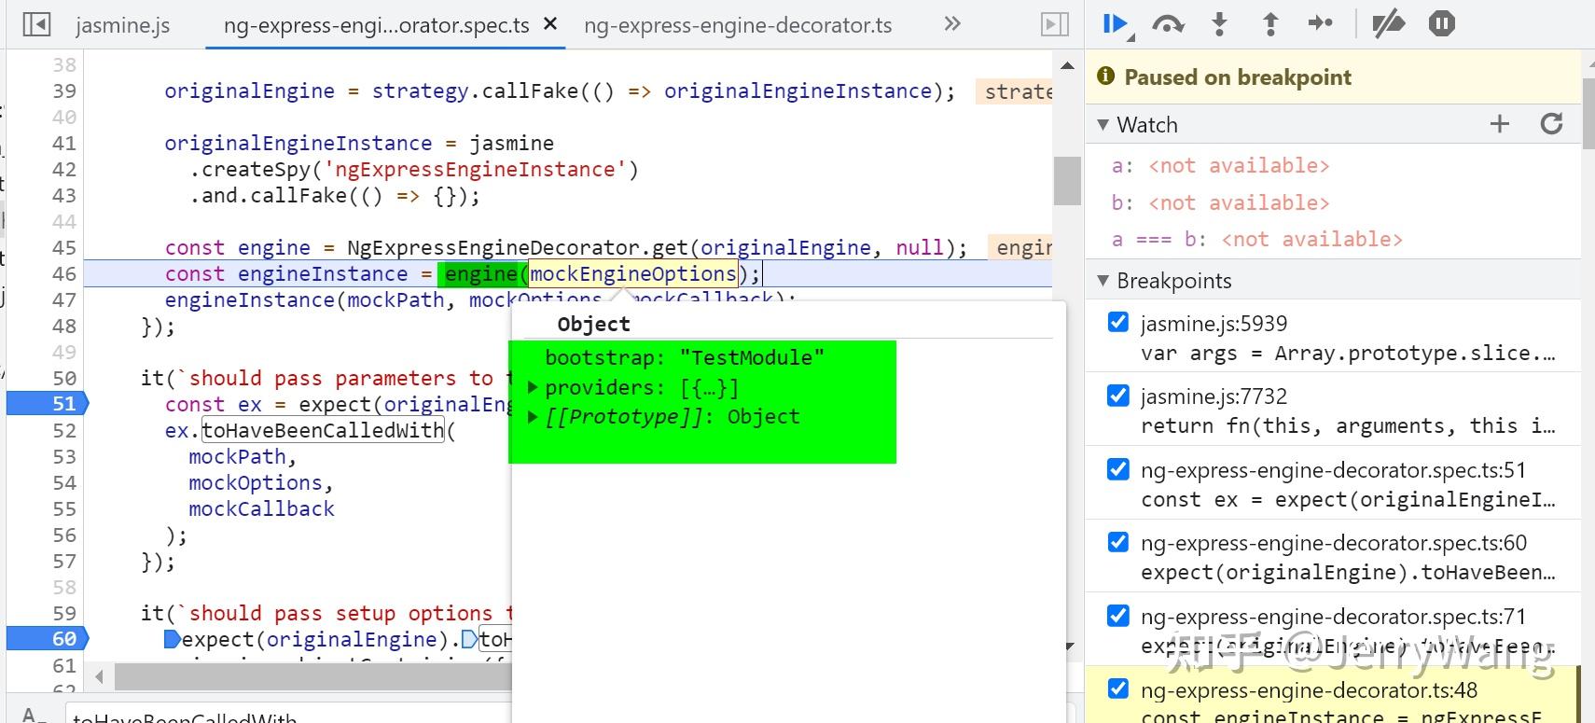Uncheck the jasmine.js:7732 breakpoint

point(1117,396)
